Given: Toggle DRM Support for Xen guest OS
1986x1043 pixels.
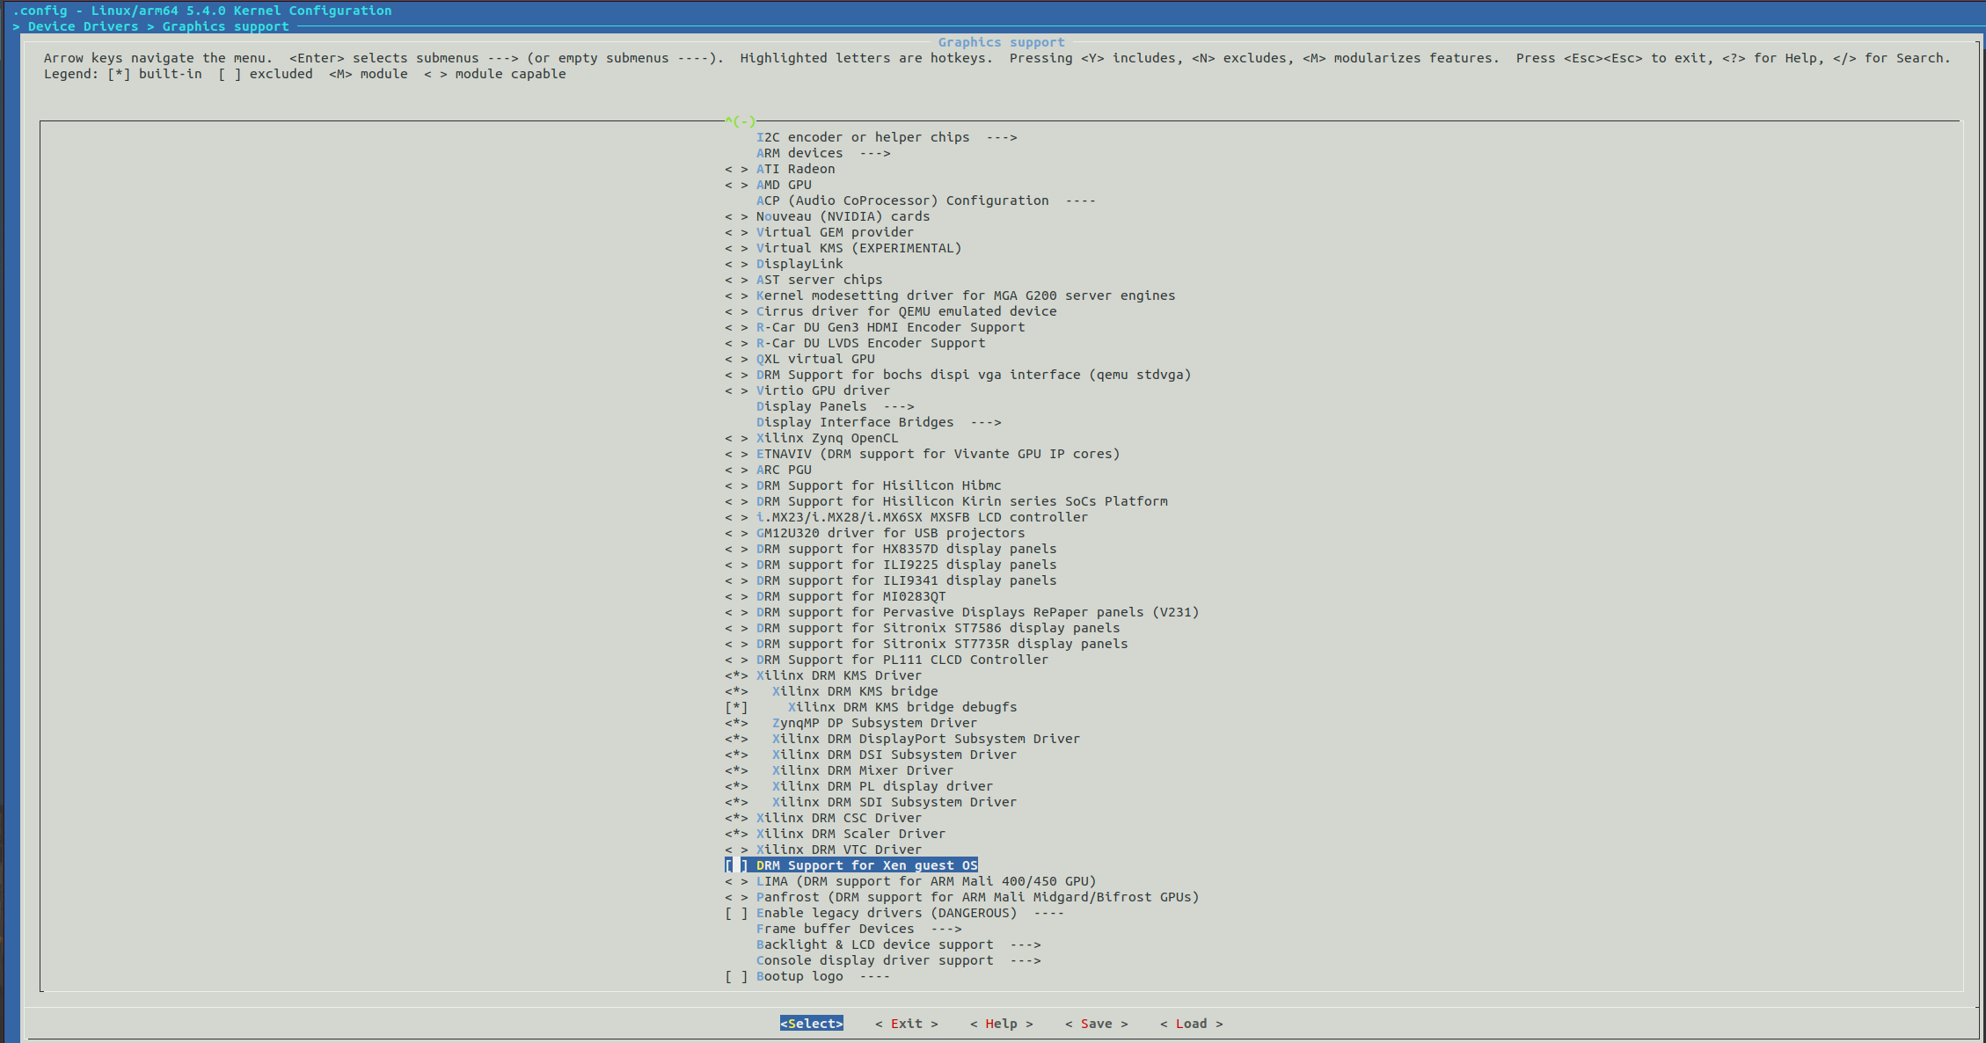Looking at the screenshot, I should pyautogui.click(x=736, y=865).
